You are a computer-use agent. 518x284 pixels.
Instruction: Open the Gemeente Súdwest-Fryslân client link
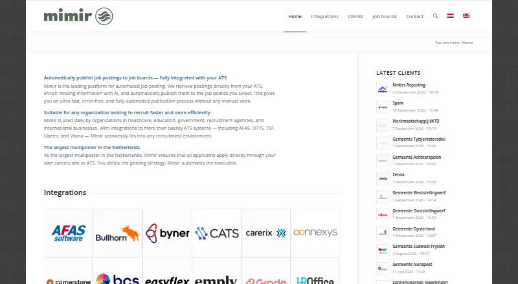(418, 247)
